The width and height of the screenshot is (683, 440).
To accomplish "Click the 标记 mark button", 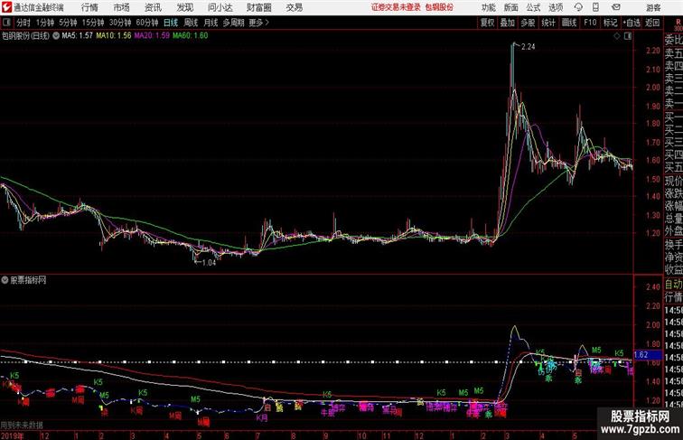I will [x=610, y=23].
